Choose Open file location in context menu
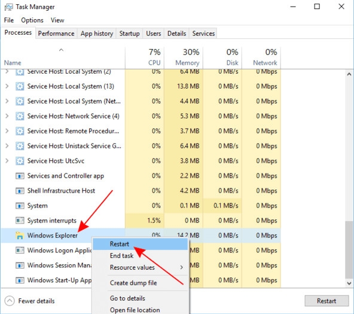The width and height of the screenshot is (354, 314). (x=140, y=310)
